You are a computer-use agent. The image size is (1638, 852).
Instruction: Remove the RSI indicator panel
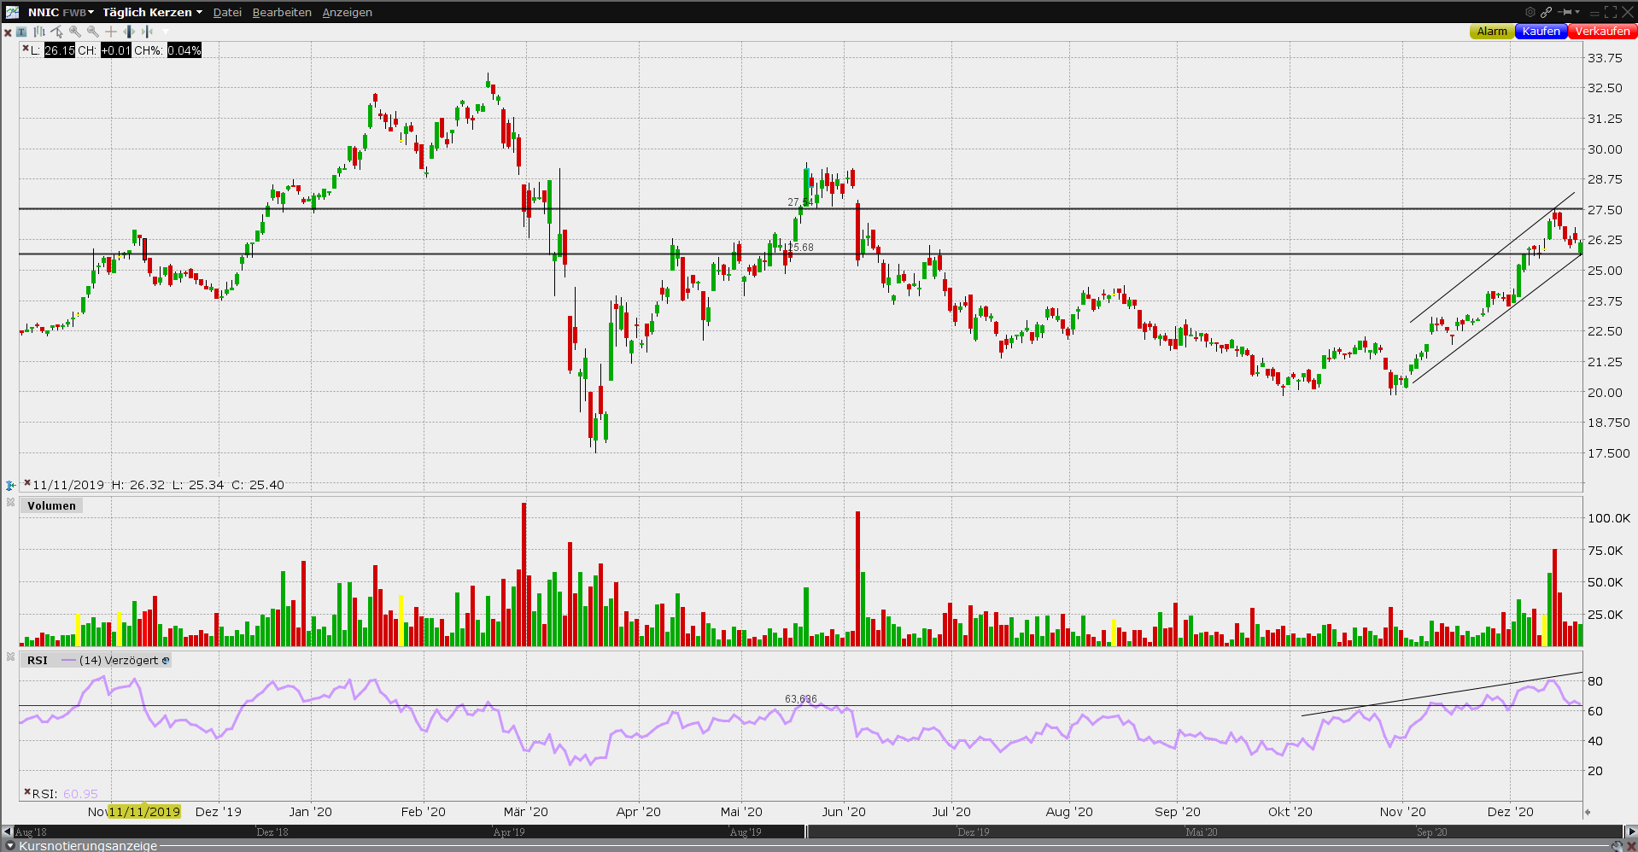10,657
